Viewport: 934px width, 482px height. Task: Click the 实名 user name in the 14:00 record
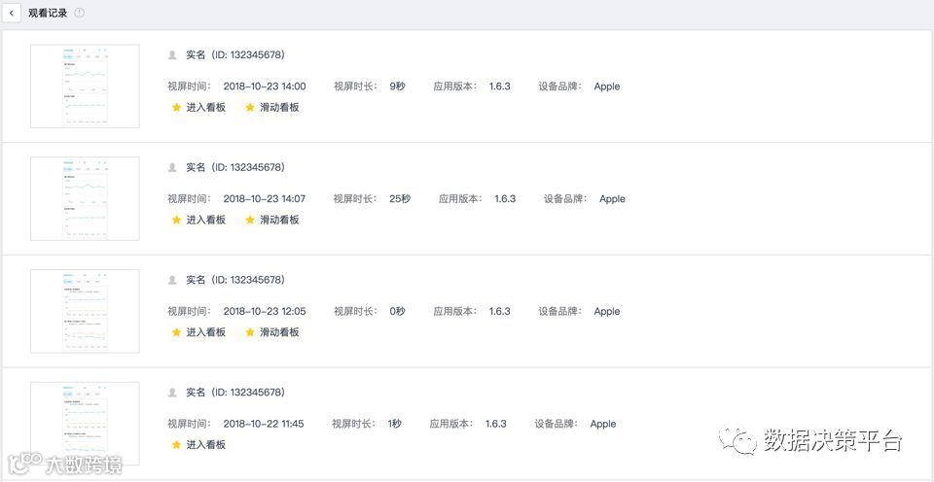(196, 55)
